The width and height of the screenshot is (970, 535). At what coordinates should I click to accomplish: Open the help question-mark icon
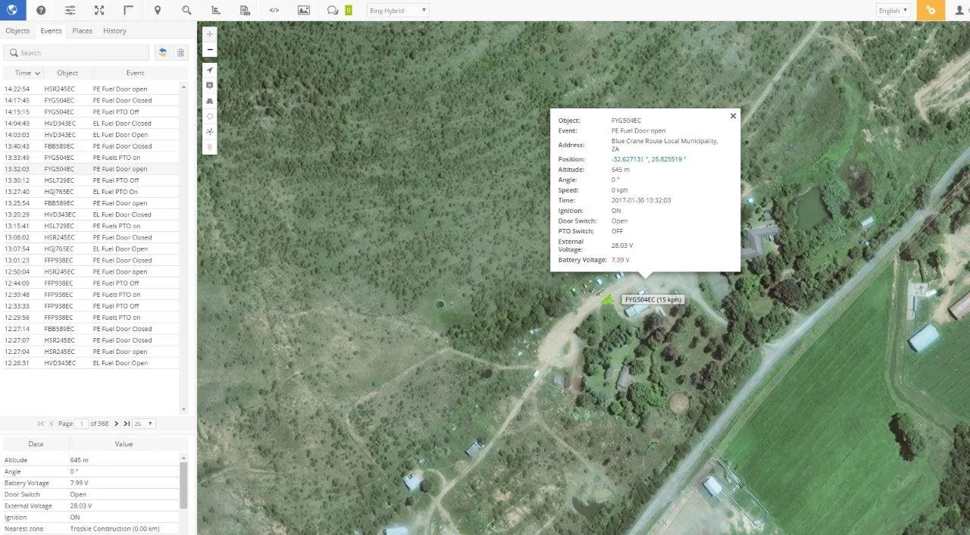click(x=41, y=10)
